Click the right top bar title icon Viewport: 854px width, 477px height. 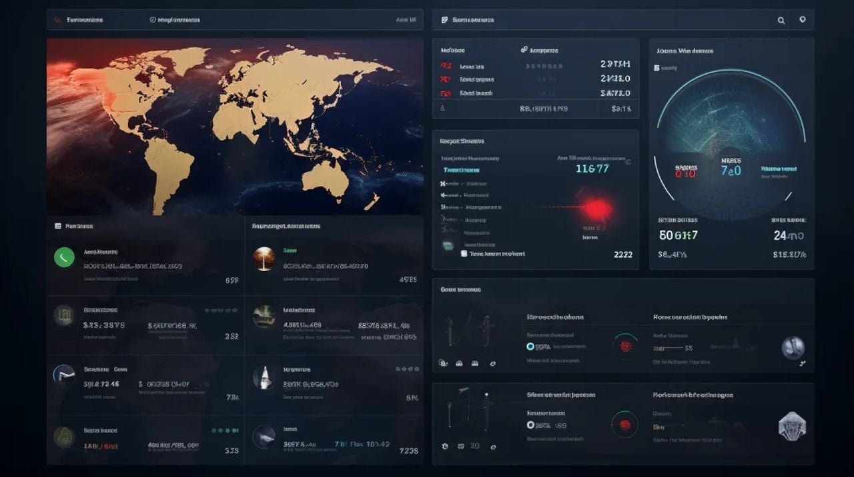pyautogui.click(x=444, y=20)
